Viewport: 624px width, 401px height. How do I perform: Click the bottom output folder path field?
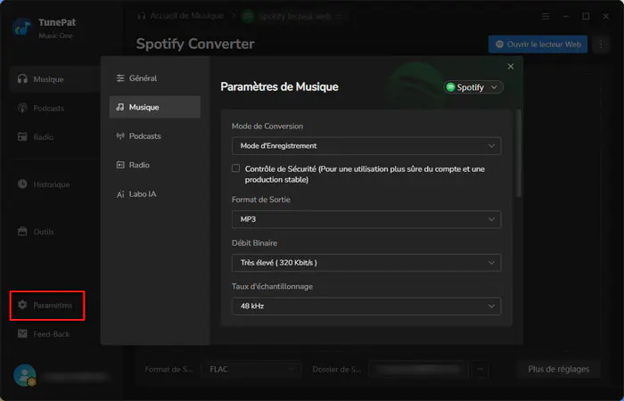417,369
